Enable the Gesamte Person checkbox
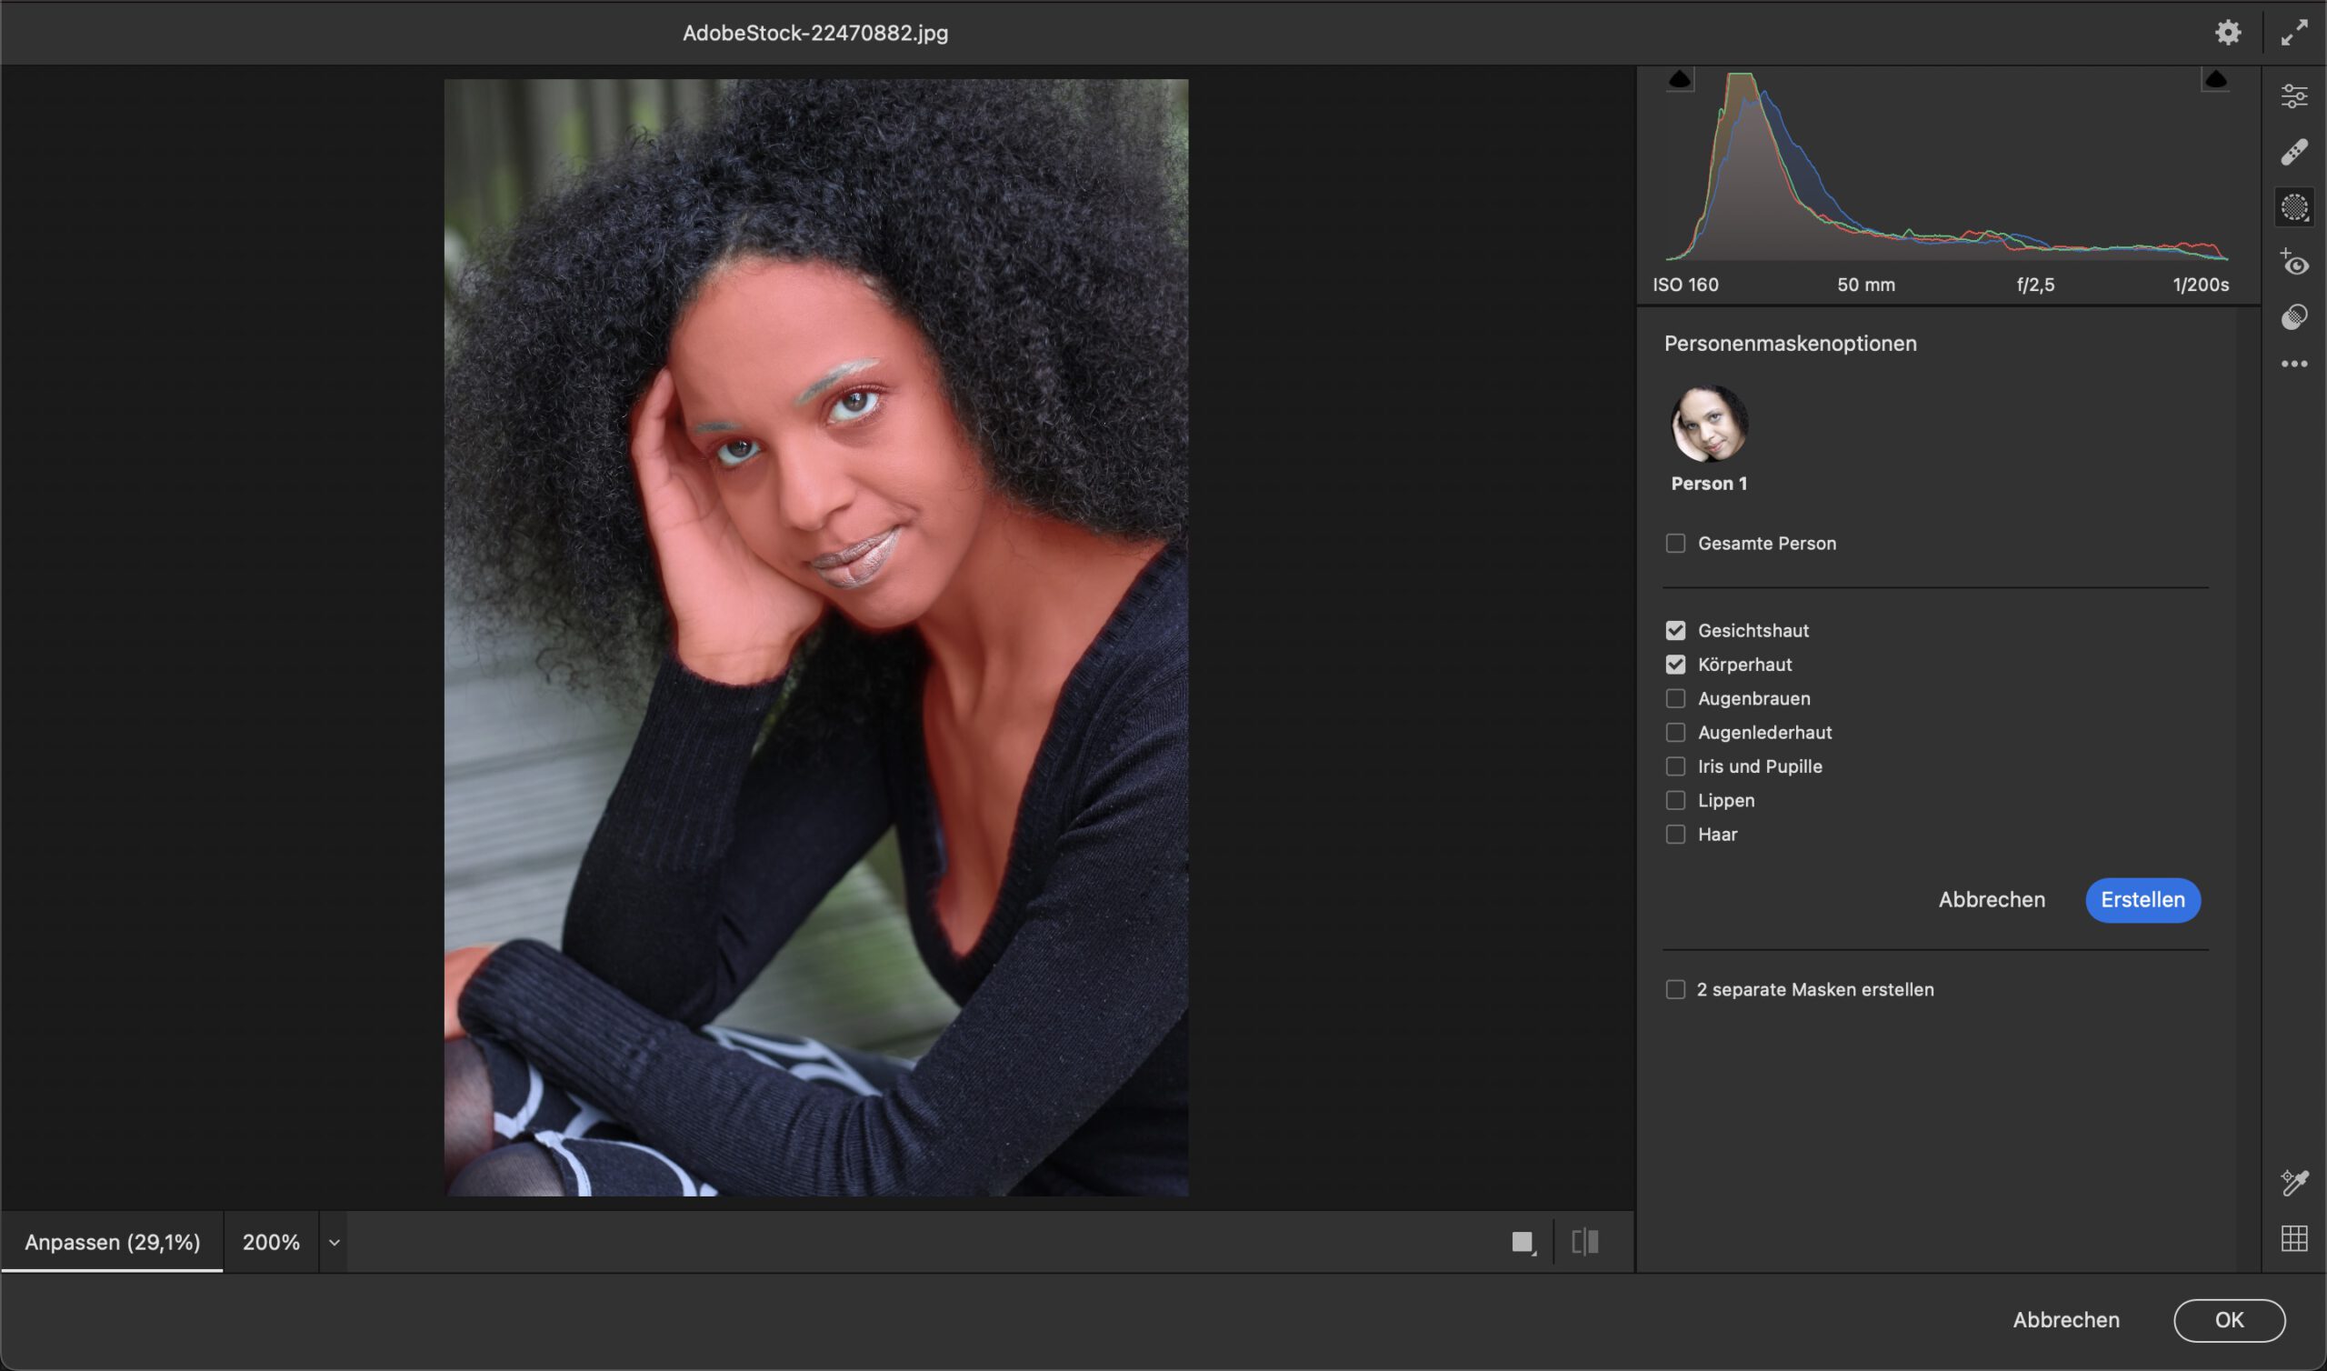Image resolution: width=2327 pixels, height=1371 pixels. tap(1675, 544)
